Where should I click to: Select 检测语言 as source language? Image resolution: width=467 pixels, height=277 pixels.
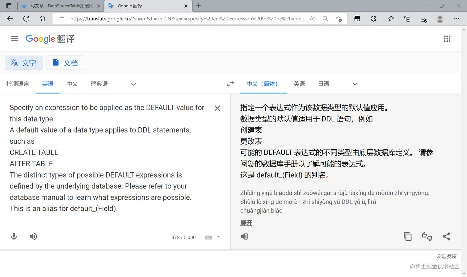18,84
